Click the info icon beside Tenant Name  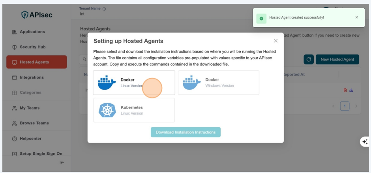(x=104, y=9)
